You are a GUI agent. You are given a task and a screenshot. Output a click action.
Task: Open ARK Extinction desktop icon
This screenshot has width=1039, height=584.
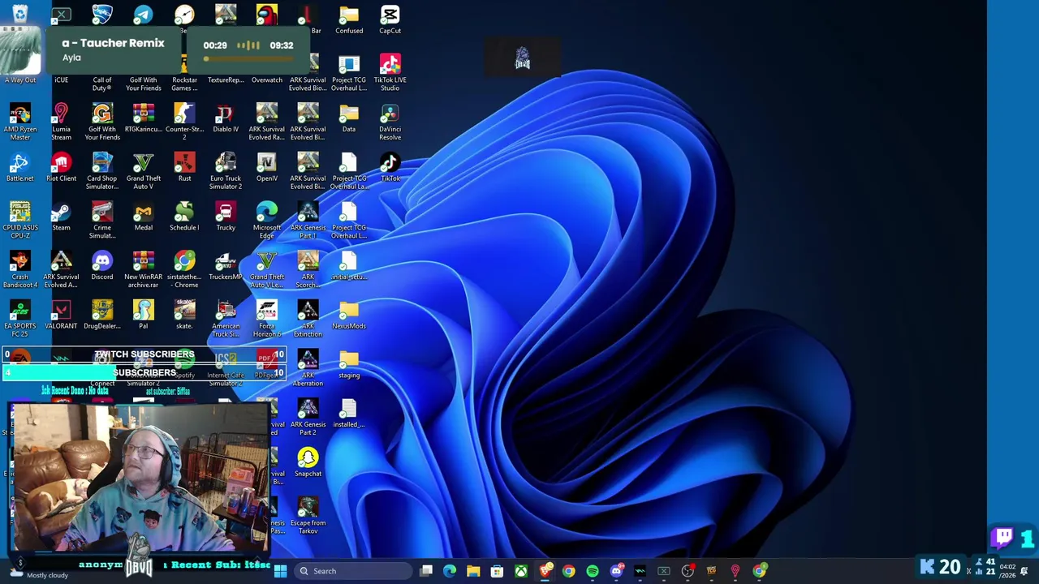coord(308,319)
